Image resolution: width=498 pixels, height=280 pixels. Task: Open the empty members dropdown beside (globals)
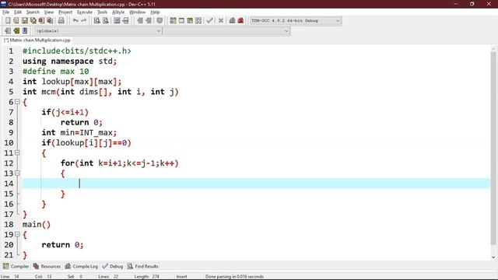coord(226,31)
